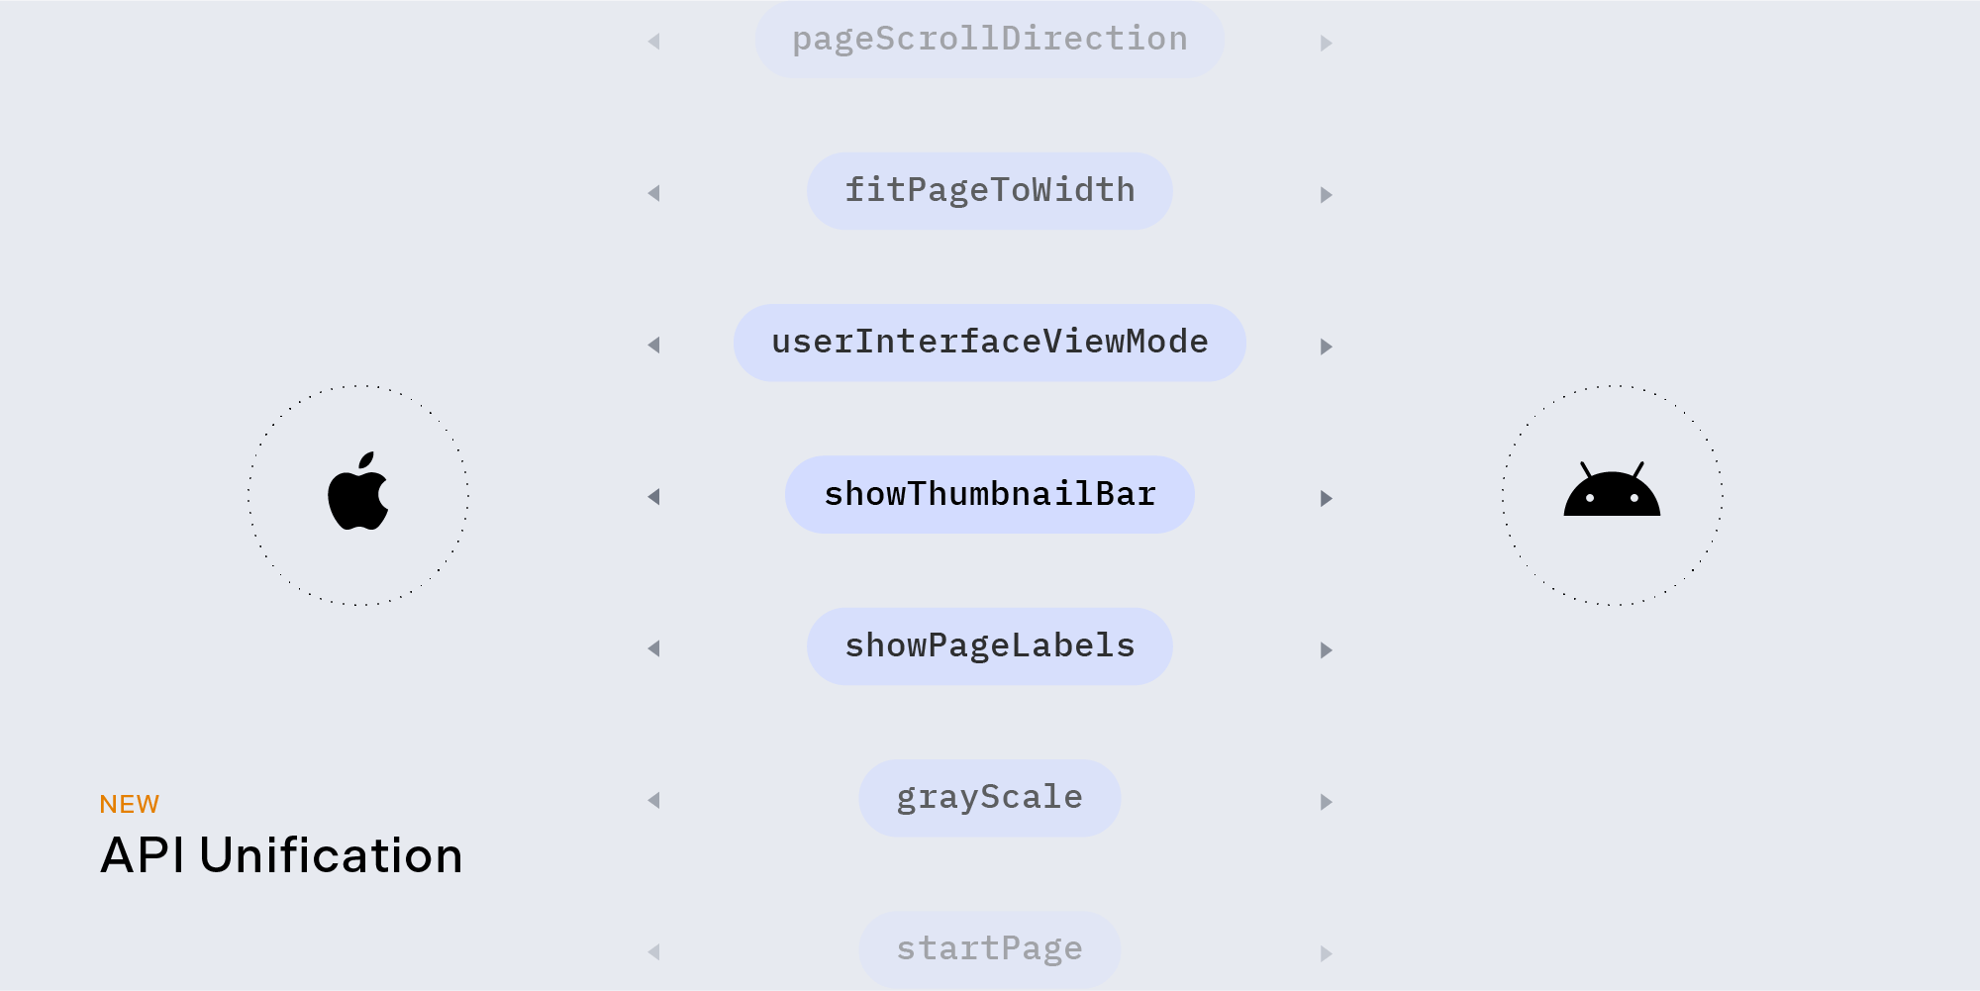The height and width of the screenshot is (991, 1980).
Task: Click left arrow beside userInterfaceViewMode
Action: tap(653, 345)
